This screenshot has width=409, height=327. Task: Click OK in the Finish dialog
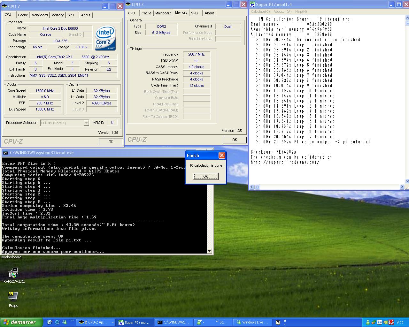click(x=206, y=176)
